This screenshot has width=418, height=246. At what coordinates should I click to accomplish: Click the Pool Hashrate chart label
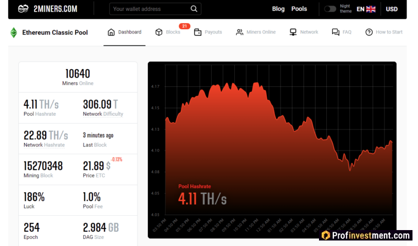(x=195, y=186)
